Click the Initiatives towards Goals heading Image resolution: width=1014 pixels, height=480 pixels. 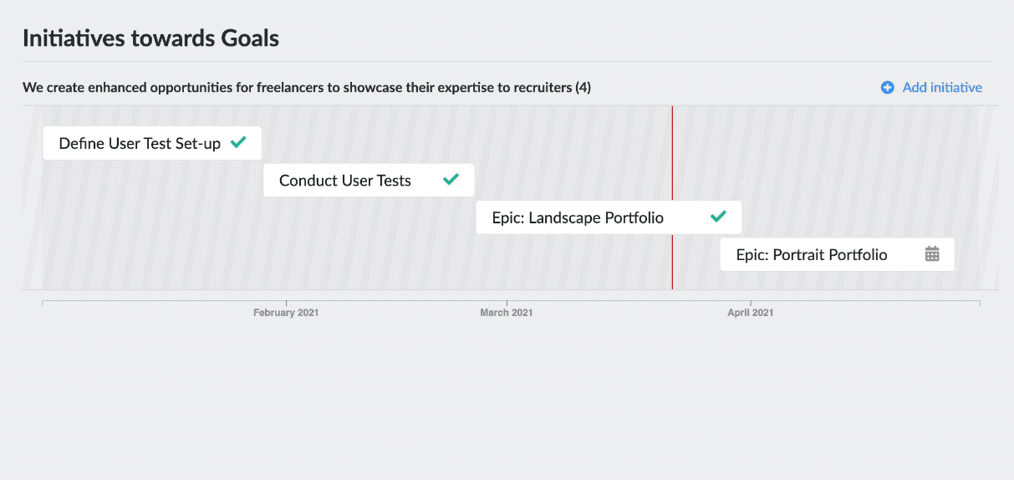pyautogui.click(x=150, y=38)
